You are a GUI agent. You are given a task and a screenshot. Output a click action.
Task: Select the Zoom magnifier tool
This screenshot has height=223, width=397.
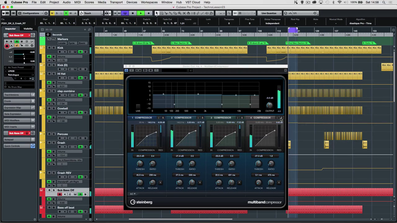pyautogui.click(x=180, y=13)
